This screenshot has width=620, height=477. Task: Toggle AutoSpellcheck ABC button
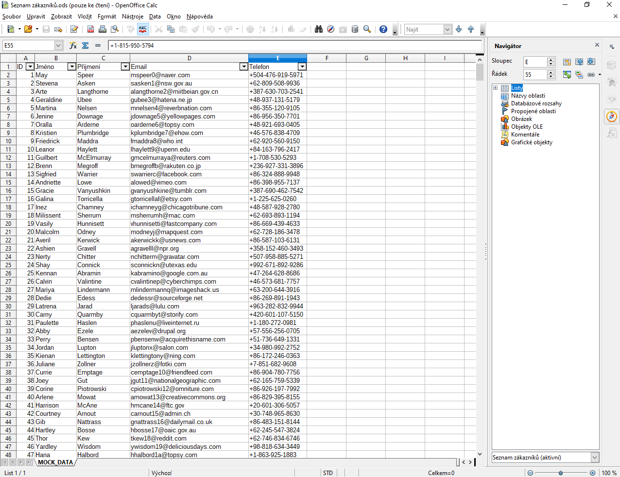(x=143, y=29)
